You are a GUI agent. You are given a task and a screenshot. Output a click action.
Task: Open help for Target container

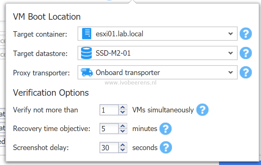coord(246,34)
